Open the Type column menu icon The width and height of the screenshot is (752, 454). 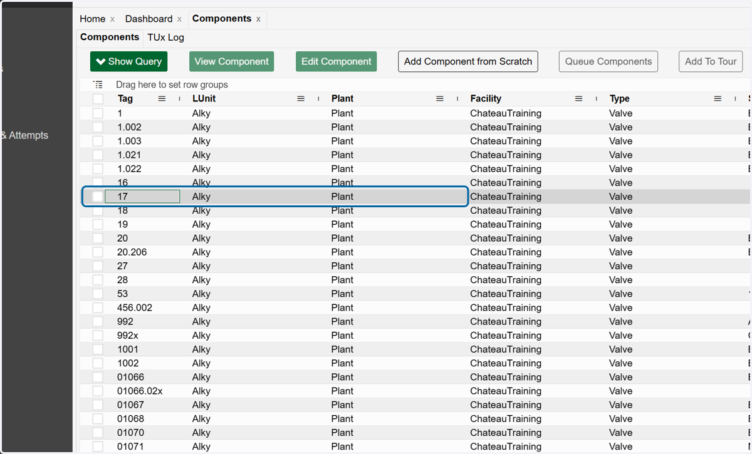718,99
